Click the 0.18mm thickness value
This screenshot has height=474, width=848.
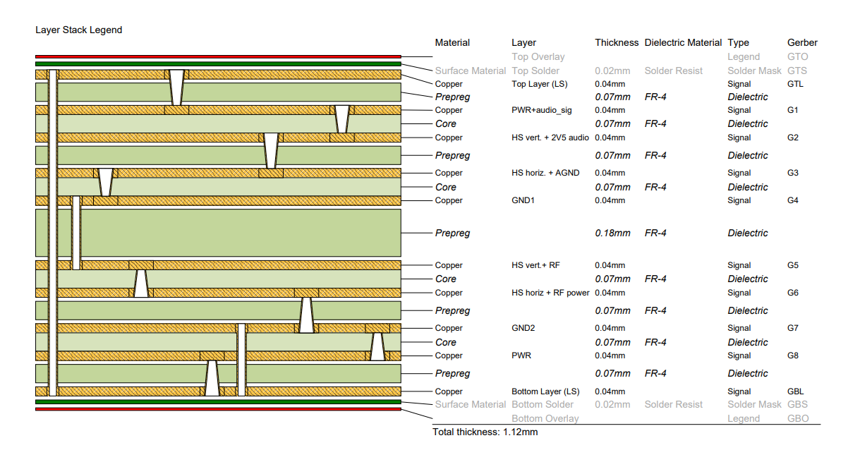[x=612, y=233]
